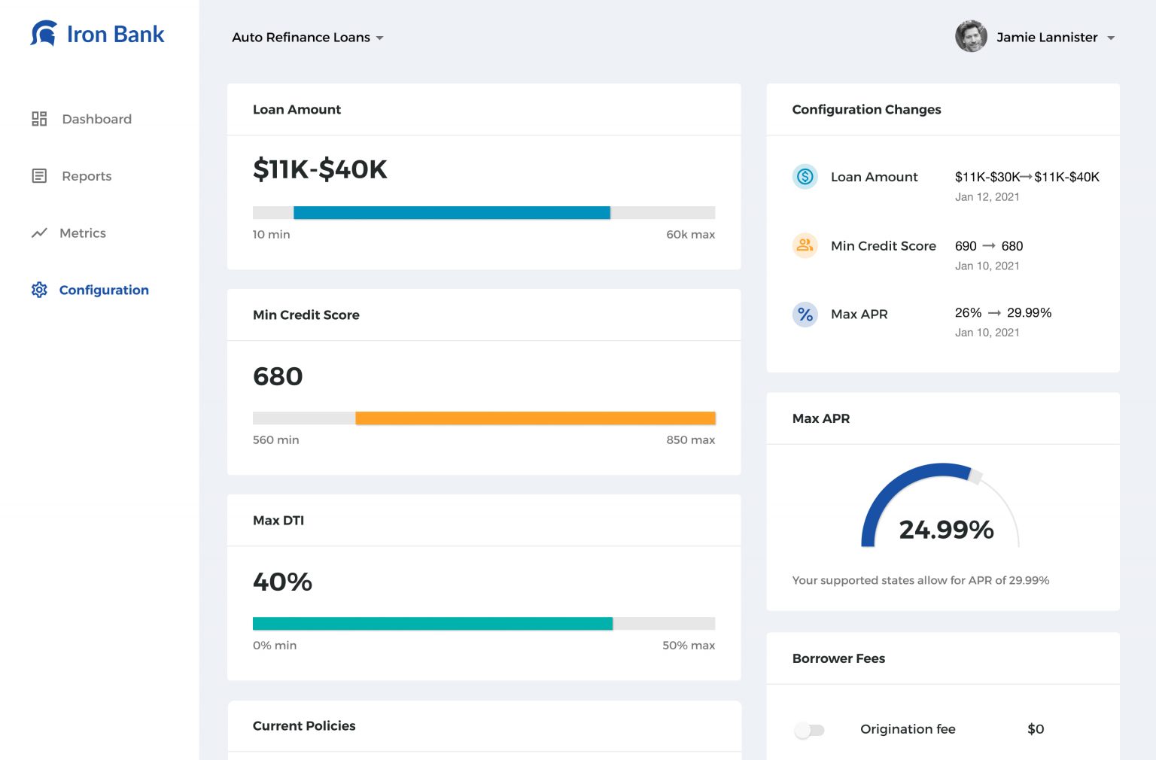Click the Reports document icon

[39, 176]
